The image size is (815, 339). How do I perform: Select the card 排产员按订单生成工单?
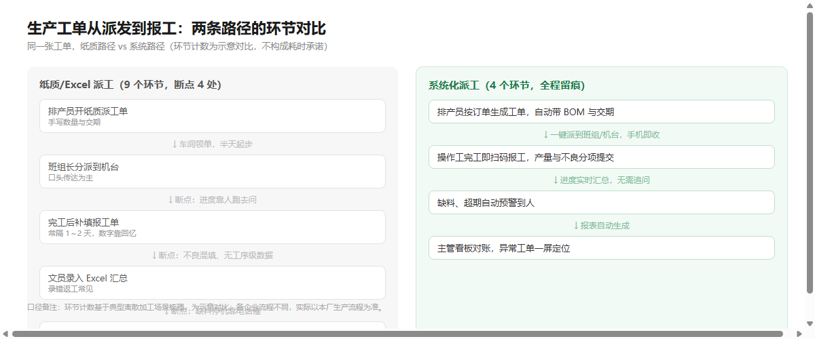point(602,112)
